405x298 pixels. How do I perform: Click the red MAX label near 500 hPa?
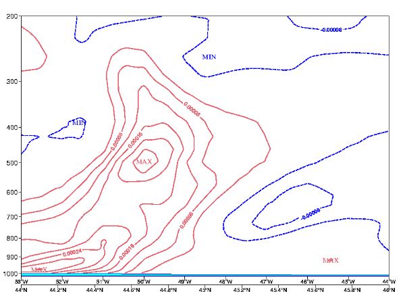pyautogui.click(x=144, y=162)
